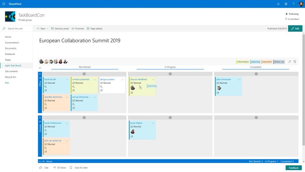This screenshot has height=172, width=305.
Task: Add a card in Office Not Started column
Action: coord(84,74)
